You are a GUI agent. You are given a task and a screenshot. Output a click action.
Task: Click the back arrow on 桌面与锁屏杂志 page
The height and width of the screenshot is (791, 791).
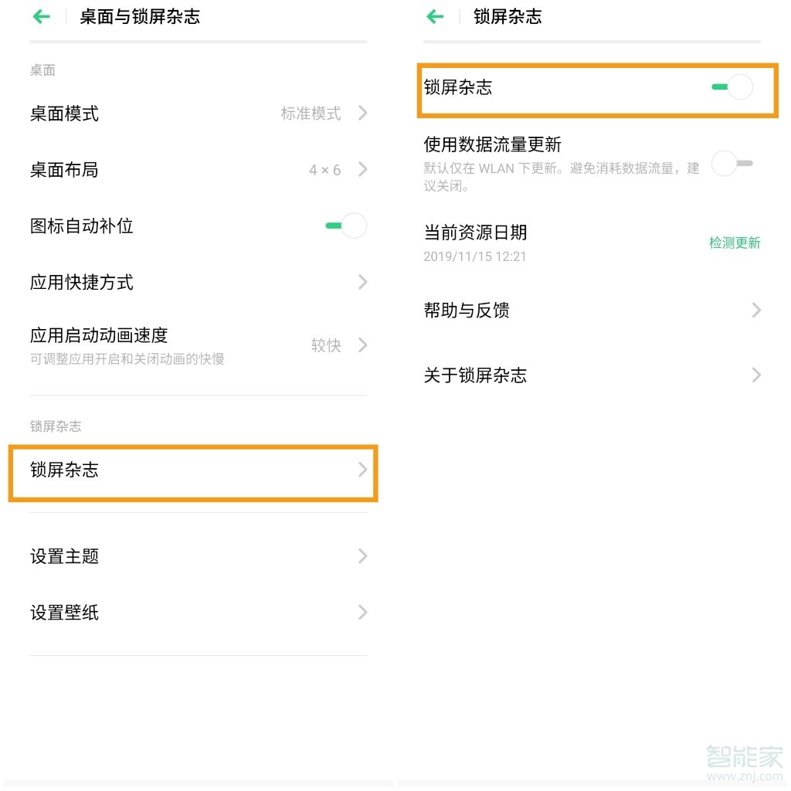40,16
